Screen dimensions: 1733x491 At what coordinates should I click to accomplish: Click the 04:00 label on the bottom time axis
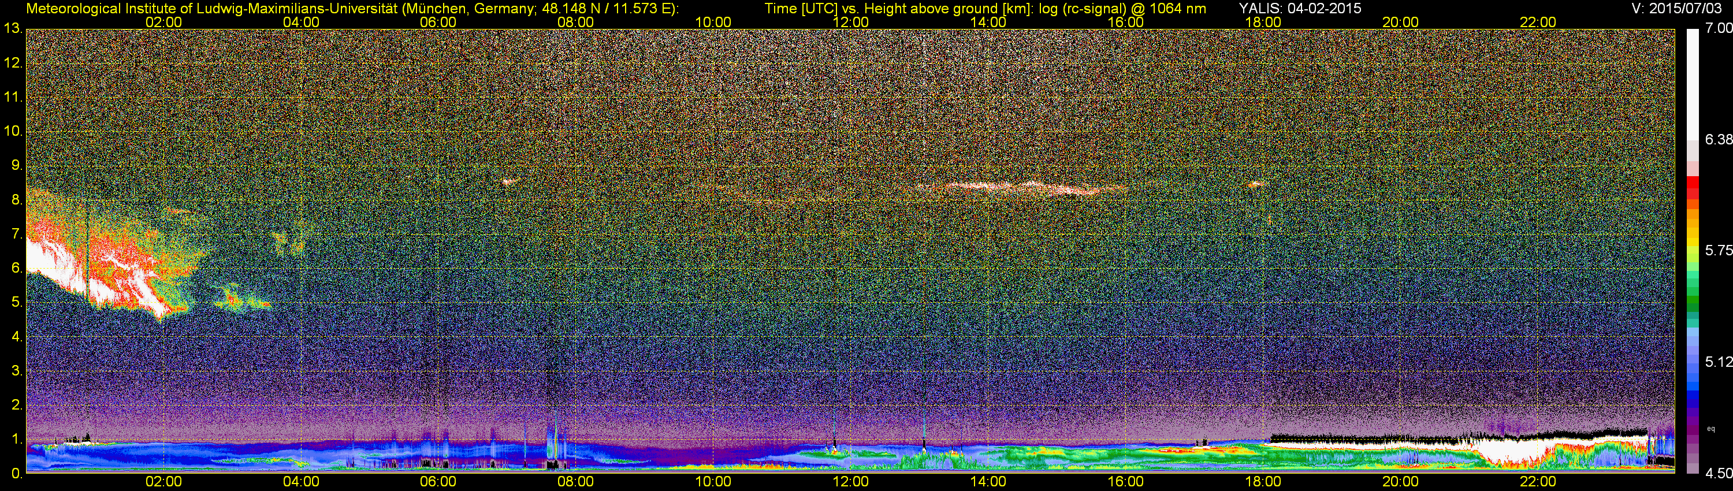[301, 482]
